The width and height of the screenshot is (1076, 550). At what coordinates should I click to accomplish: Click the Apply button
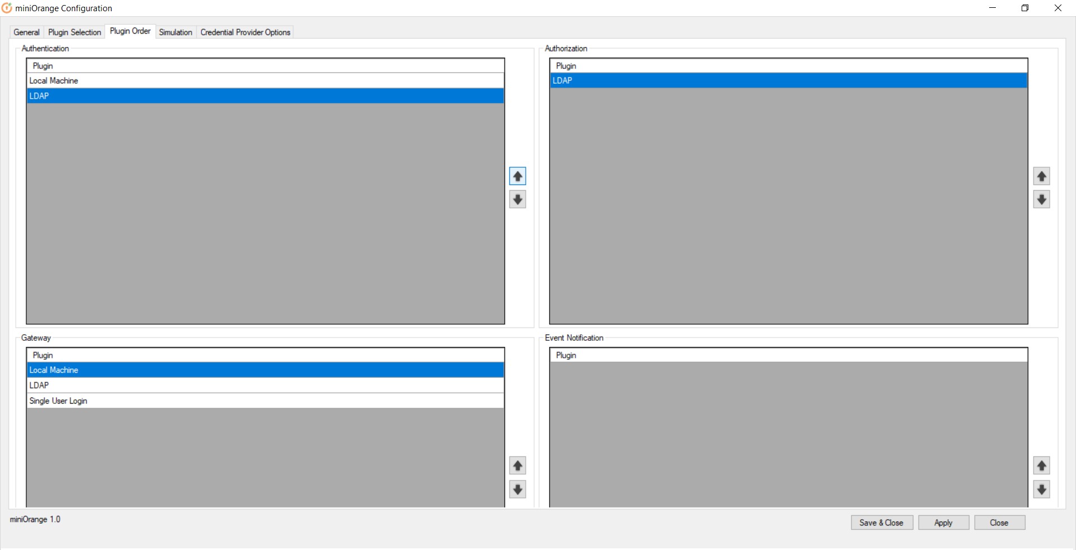point(943,523)
